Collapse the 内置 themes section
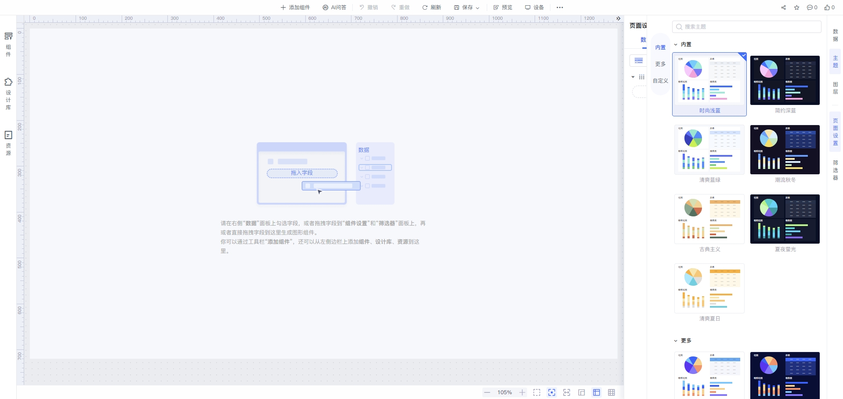The height and width of the screenshot is (399, 843). tap(676, 44)
